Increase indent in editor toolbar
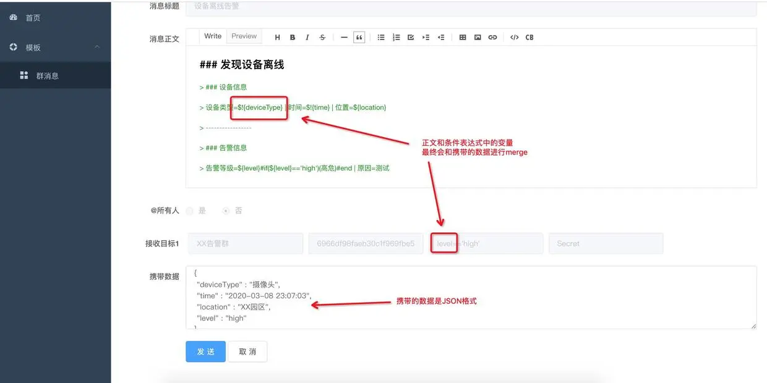Image resolution: width=767 pixels, height=383 pixels. pos(426,37)
